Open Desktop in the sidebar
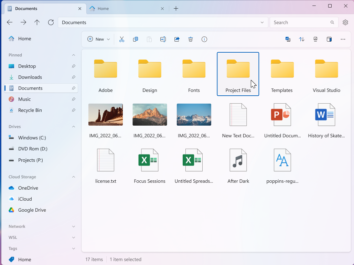 click(x=41, y=66)
